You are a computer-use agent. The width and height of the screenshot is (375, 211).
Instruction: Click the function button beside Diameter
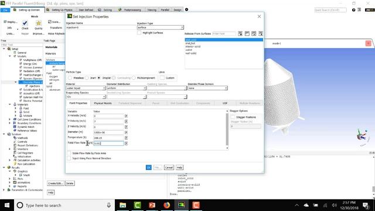pos(127,132)
